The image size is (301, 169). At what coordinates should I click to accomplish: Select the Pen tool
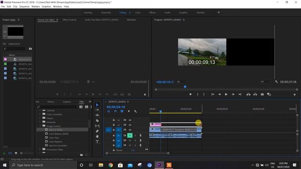[97, 131]
